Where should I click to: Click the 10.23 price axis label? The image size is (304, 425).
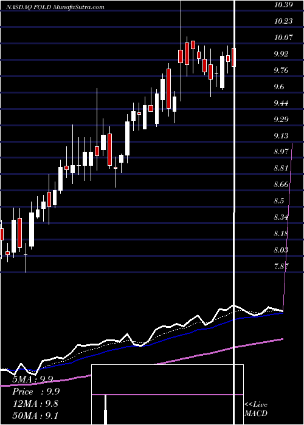(x=283, y=21)
